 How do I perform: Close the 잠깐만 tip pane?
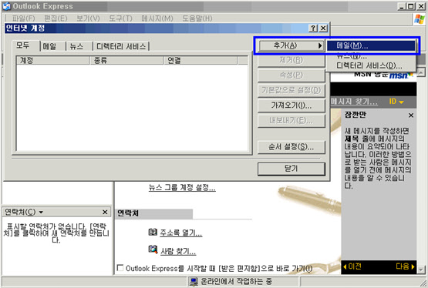(411, 116)
